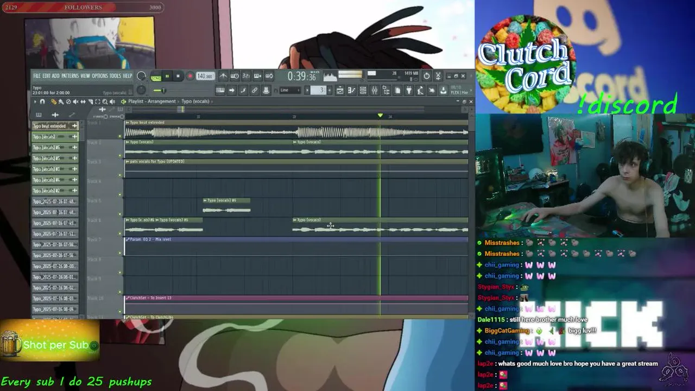Image resolution: width=695 pixels, height=391 pixels.
Task: Select Typo (vocals) #6 in picker panel
Action: pyautogui.click(x=55, y=148)
